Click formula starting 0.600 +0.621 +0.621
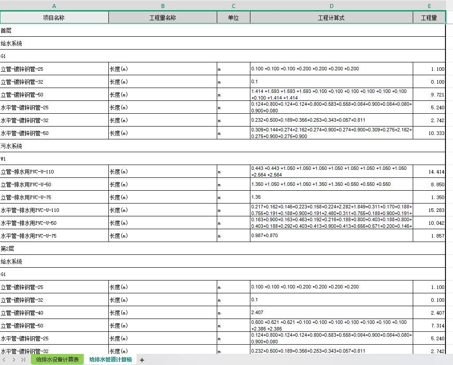The image size is (453, 365). 331,326
